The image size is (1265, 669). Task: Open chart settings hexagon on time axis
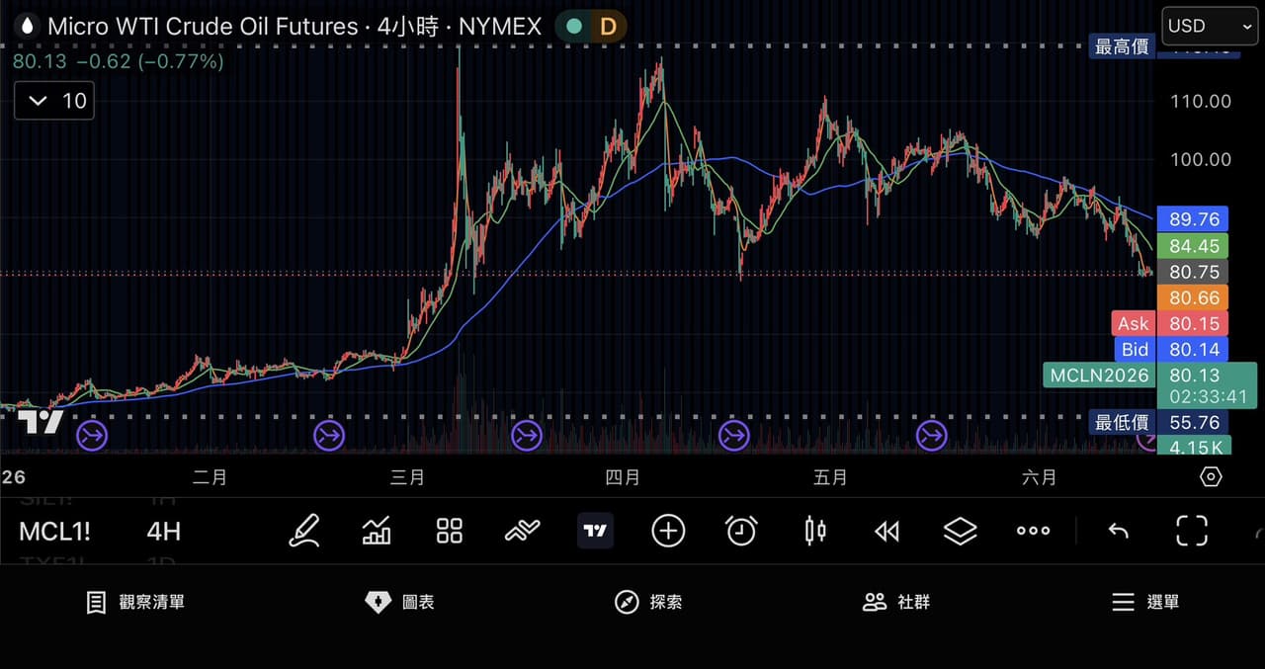(1211, 477)
